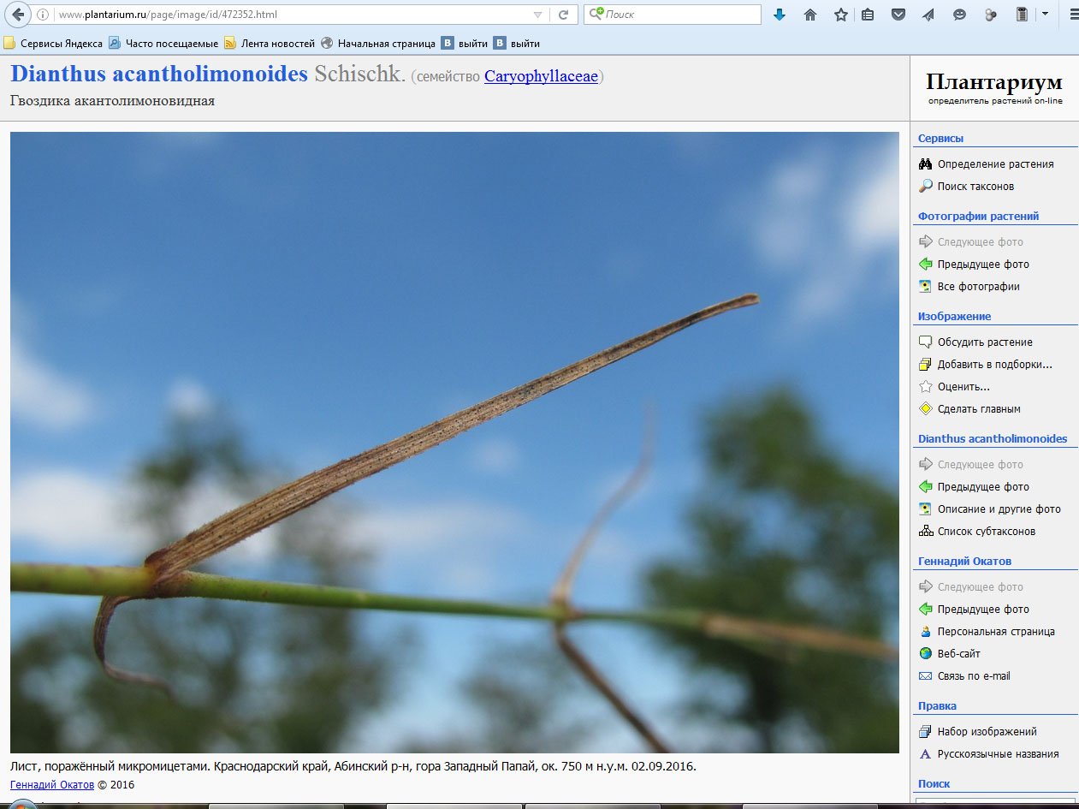Click the browser back arrow button
This screenshot has height=809, width=1079.
click(18, 15)
